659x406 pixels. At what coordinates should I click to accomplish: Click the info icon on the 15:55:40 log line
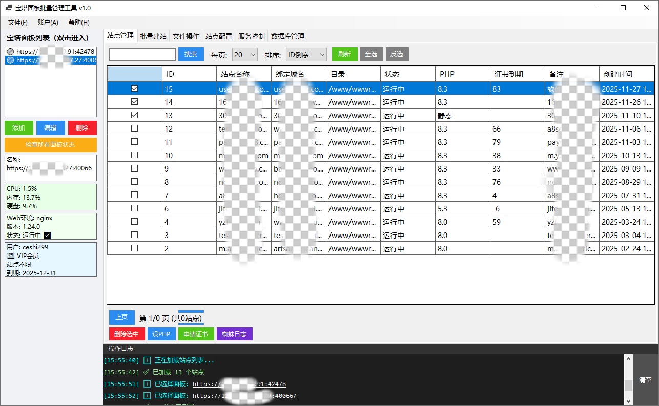click(x=147, y=360)
